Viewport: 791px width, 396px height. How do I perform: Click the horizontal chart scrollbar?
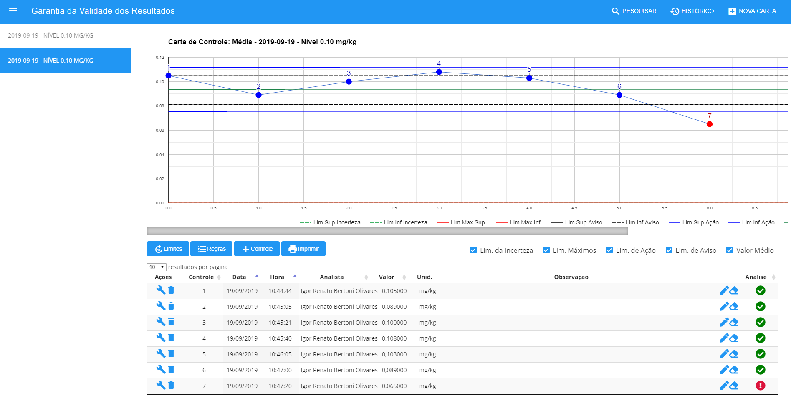[x=387, y=231]
